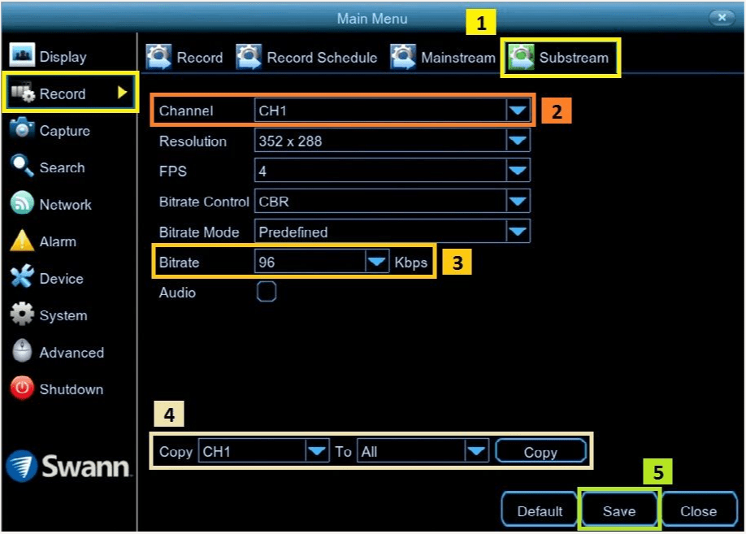Enable the Audio checkbox

[x=266, y=293]
